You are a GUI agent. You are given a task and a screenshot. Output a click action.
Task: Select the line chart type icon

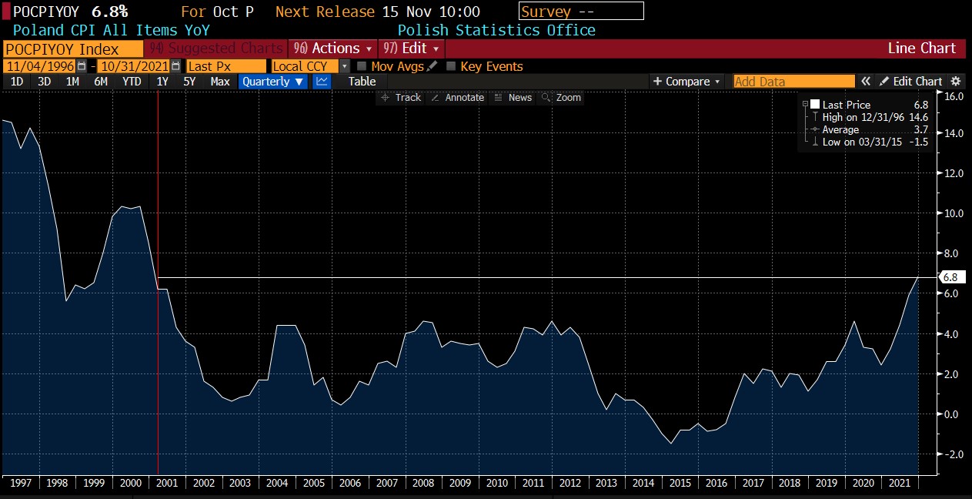322,82
